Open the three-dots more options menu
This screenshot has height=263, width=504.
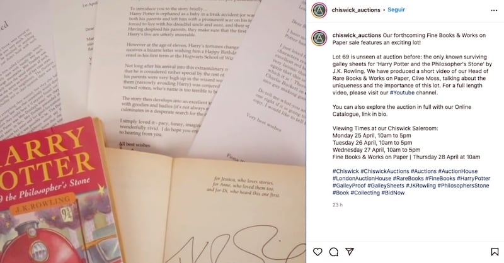[x=494, y=10]
